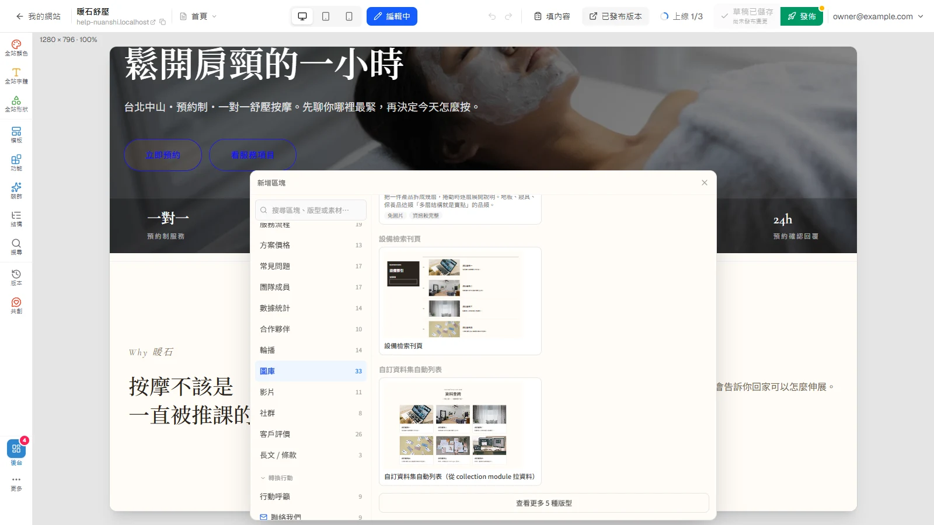Toggle the 編輯中 editing mode button
Image resolution: width=934 pixels, height=525 pixels.
[392, 16]
